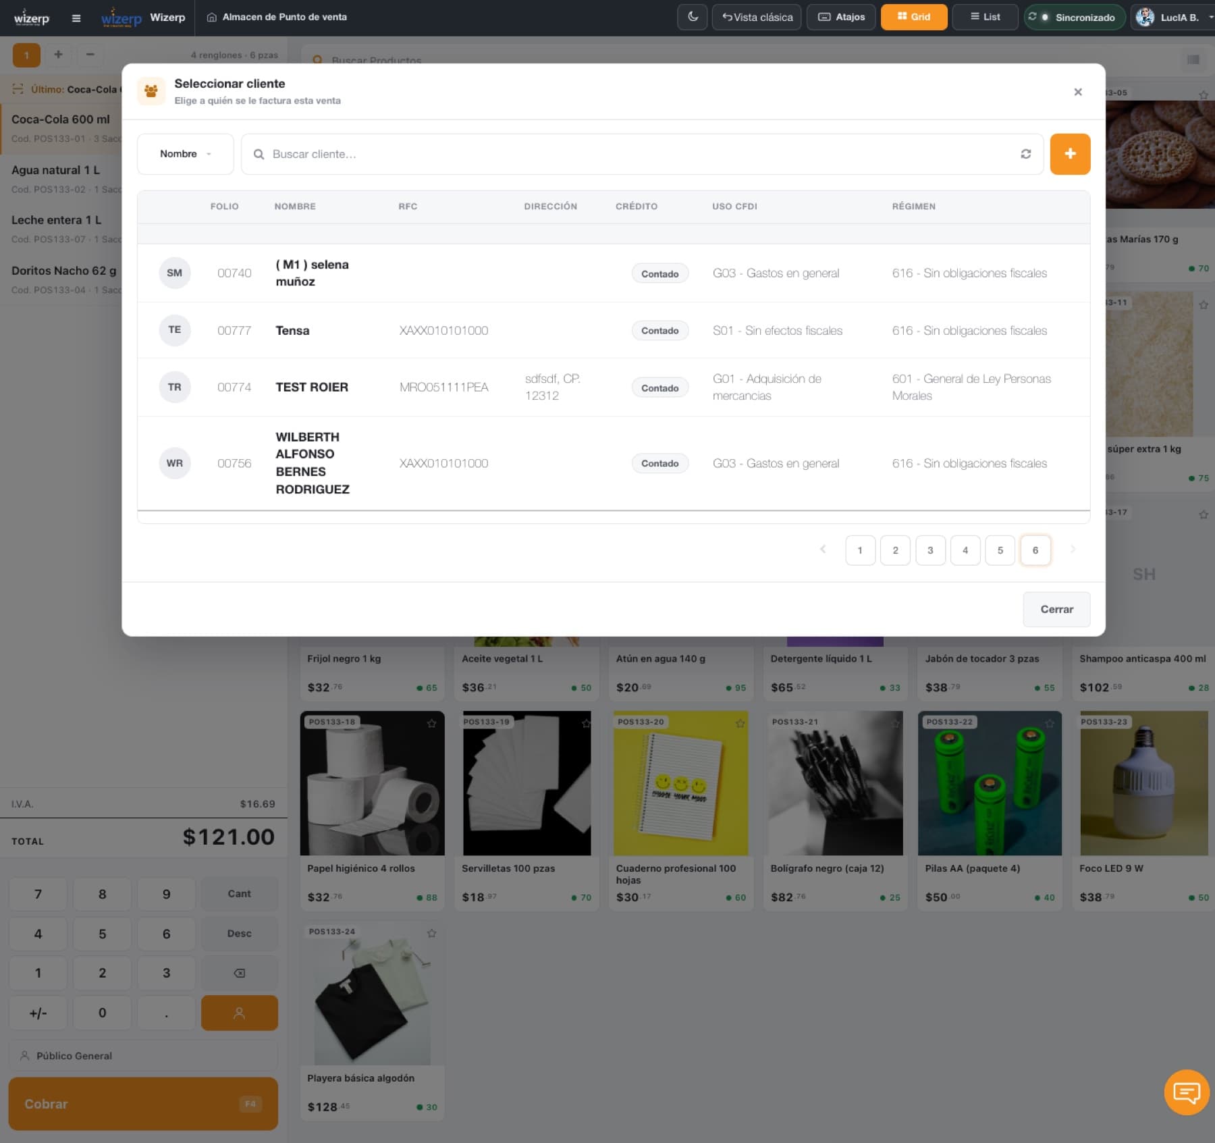Tap the Cant keypad button

(x=239, y=894)
